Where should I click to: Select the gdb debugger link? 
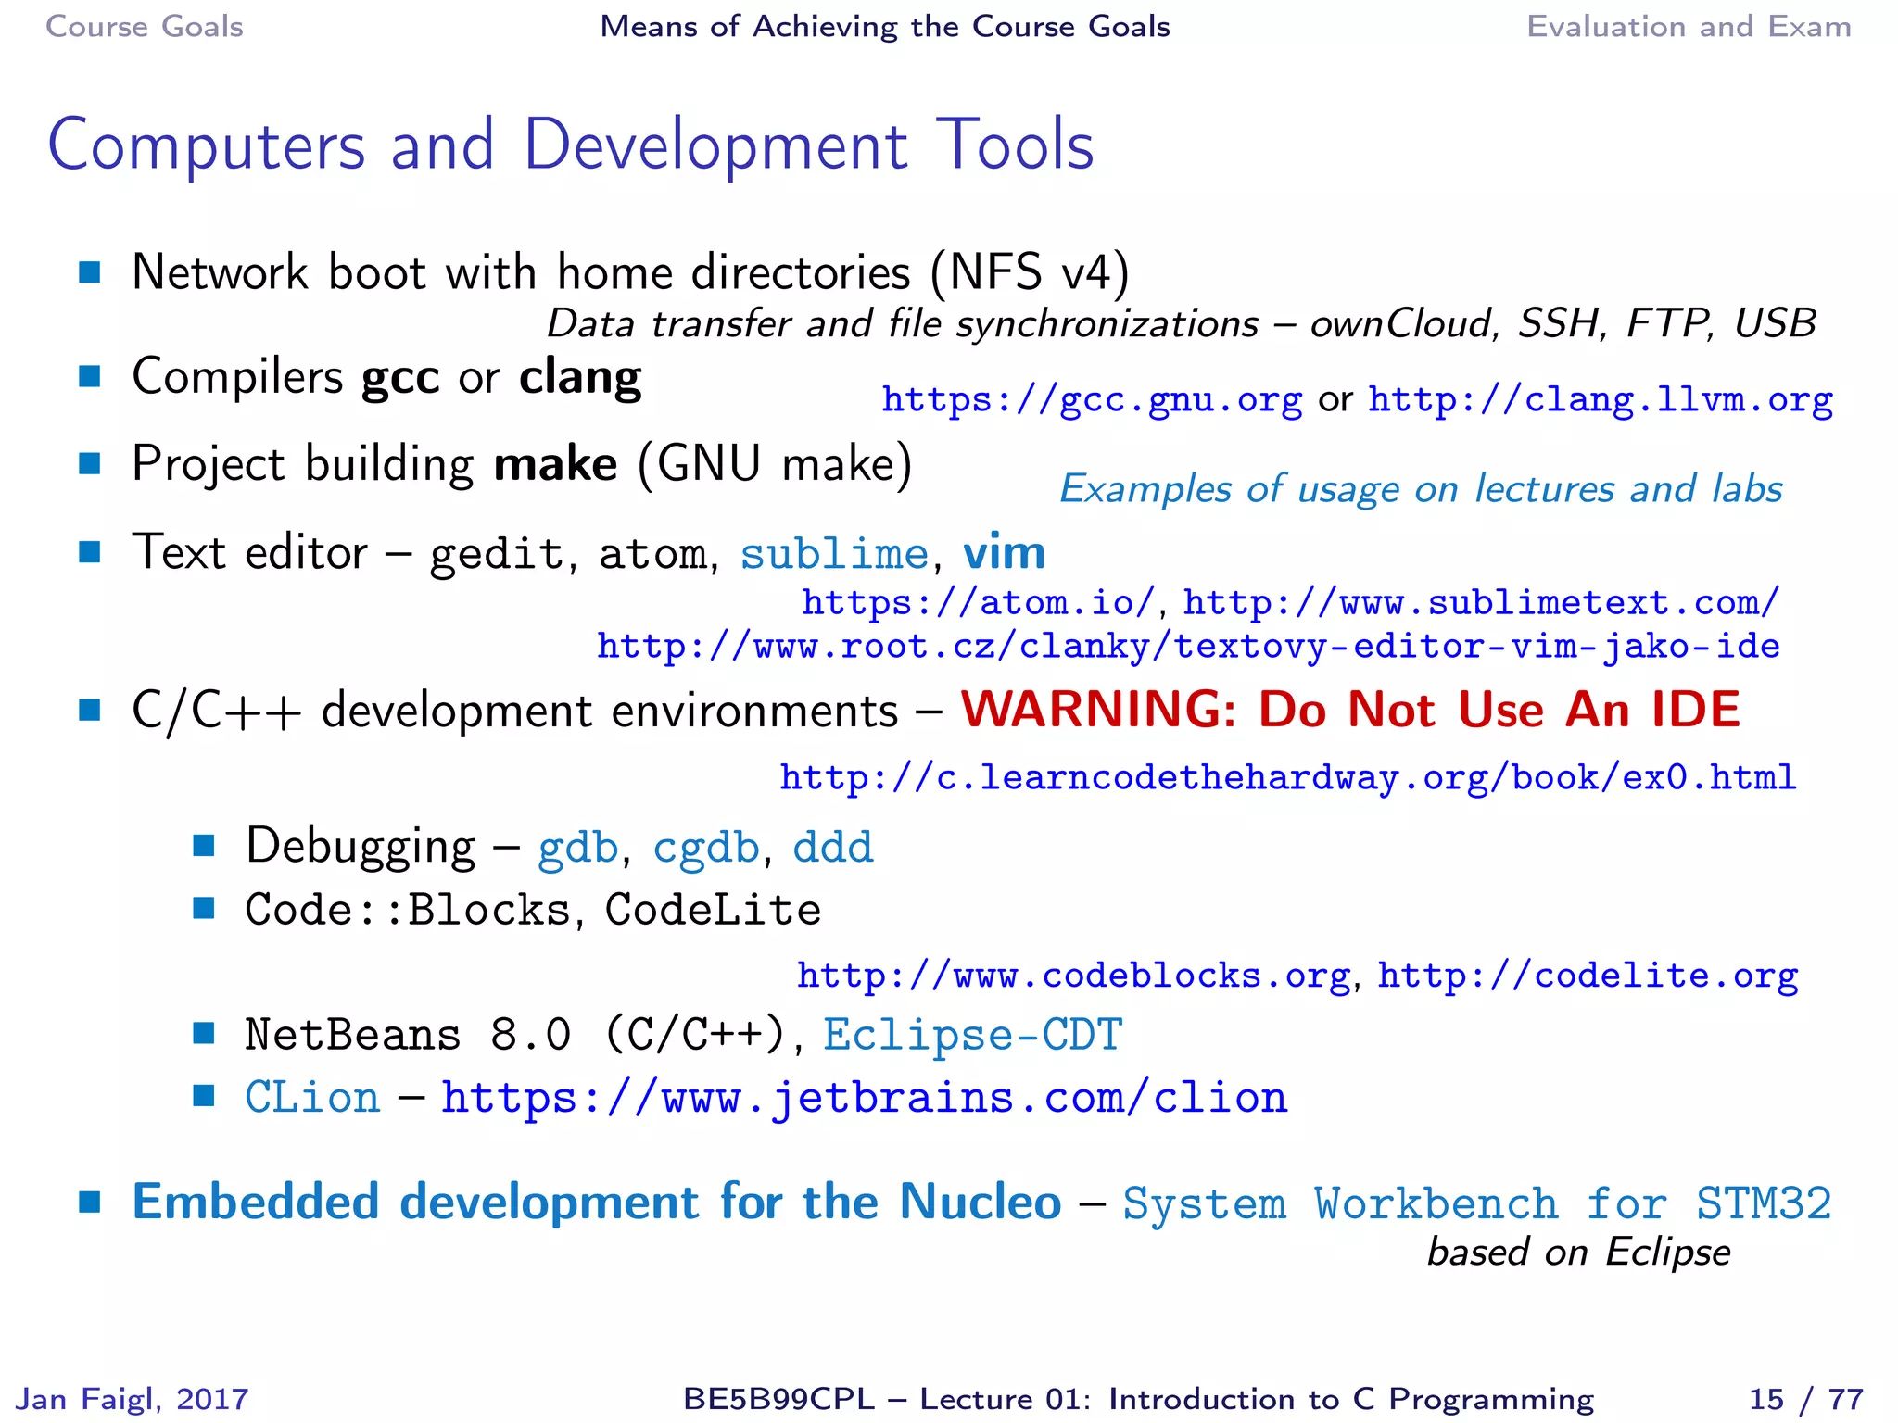(x=578, y=848)
